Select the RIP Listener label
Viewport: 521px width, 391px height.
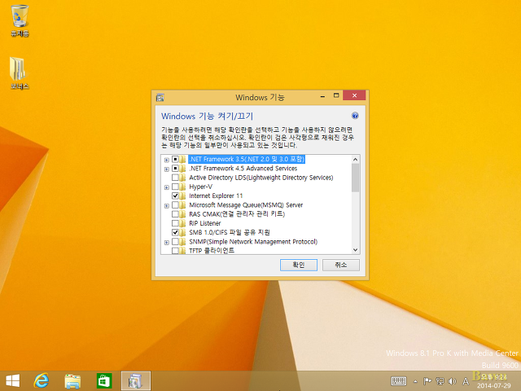click(x=204, y=223)
